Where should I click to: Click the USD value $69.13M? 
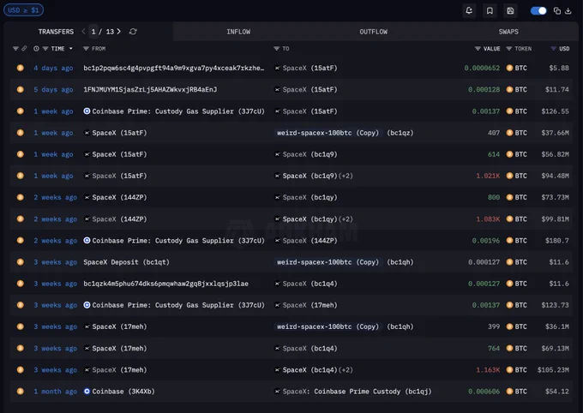[555, 349]
